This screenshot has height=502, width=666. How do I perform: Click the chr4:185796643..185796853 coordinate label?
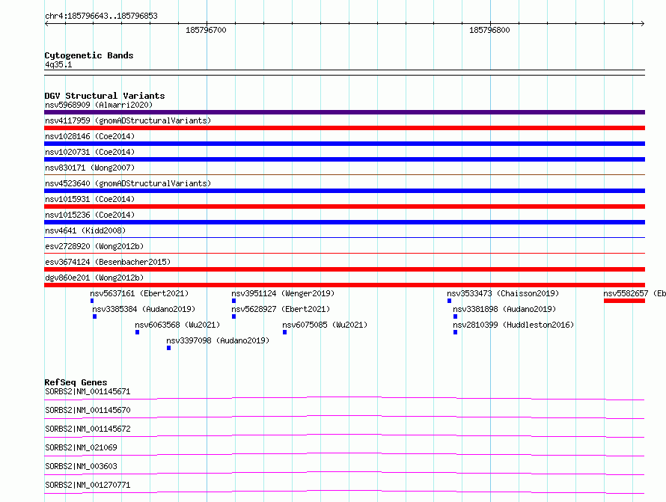pyautogui.click(x=101, y=16)
